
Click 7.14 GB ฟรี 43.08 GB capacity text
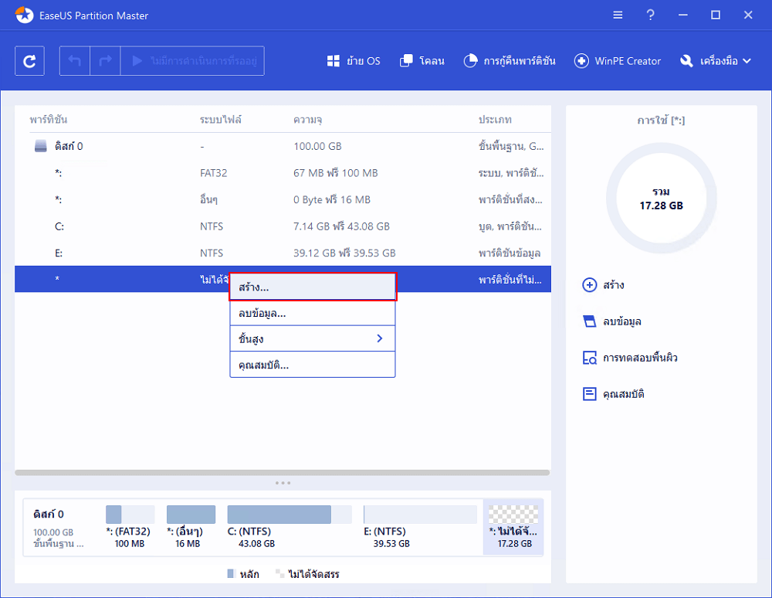[342, 226]
